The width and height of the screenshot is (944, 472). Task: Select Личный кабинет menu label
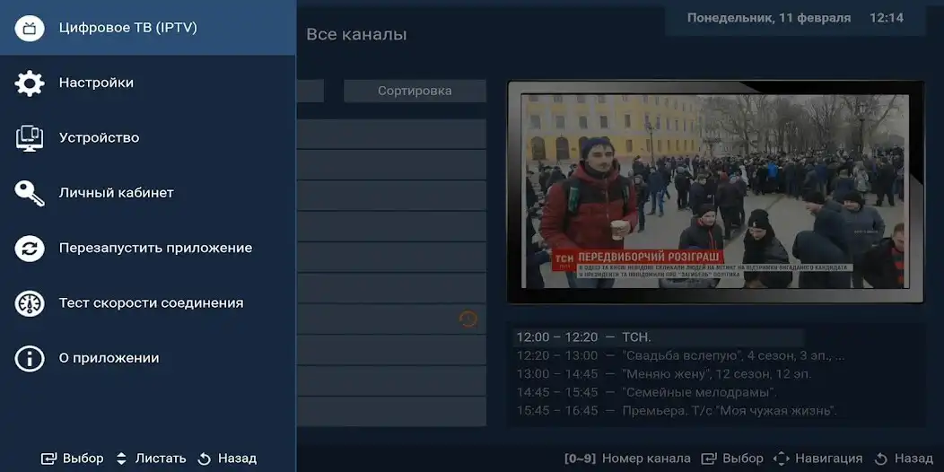point(116,193)
